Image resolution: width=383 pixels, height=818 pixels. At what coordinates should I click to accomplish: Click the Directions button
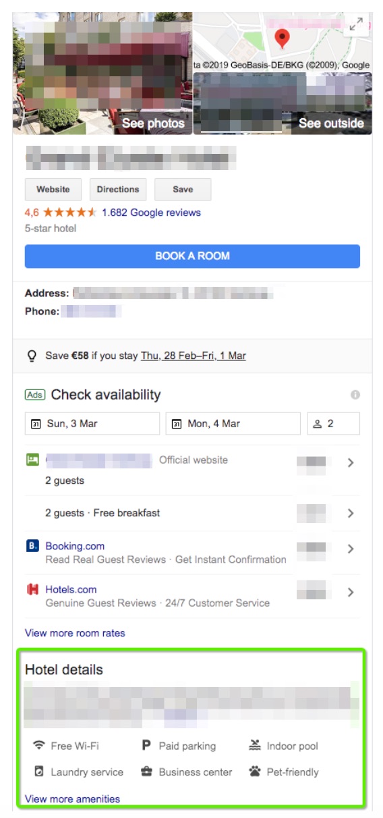tap(118, 190)
